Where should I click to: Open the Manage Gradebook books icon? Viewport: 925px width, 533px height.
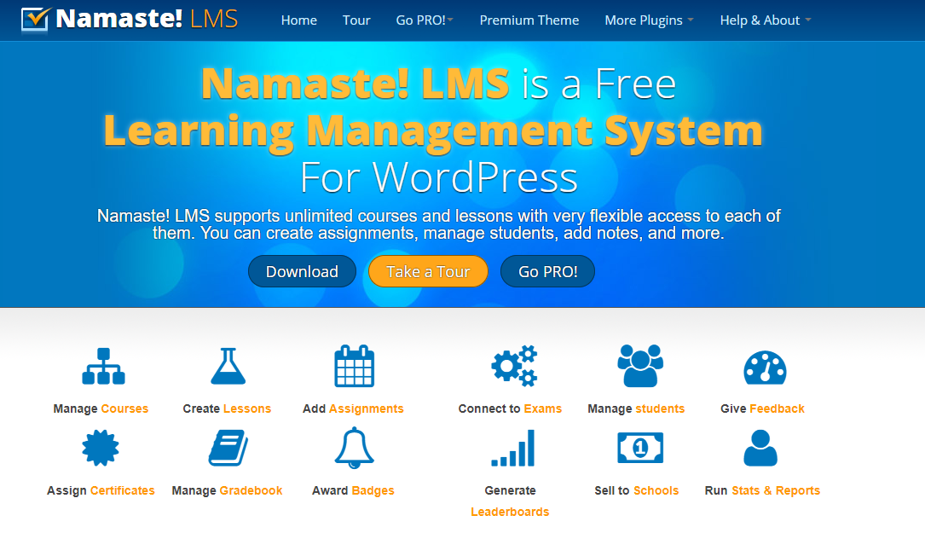click(x=228, y=447)
